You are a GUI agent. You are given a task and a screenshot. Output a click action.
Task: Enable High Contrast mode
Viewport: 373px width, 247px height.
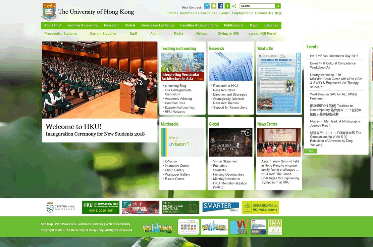(x=192, y=7)
